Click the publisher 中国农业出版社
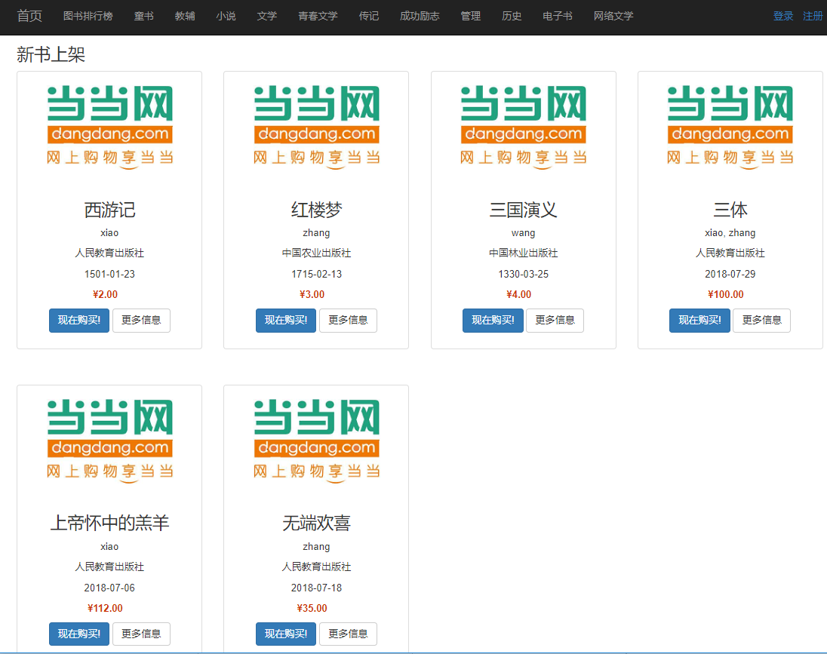Screen dimensions: 827x654 pos(316,253)
